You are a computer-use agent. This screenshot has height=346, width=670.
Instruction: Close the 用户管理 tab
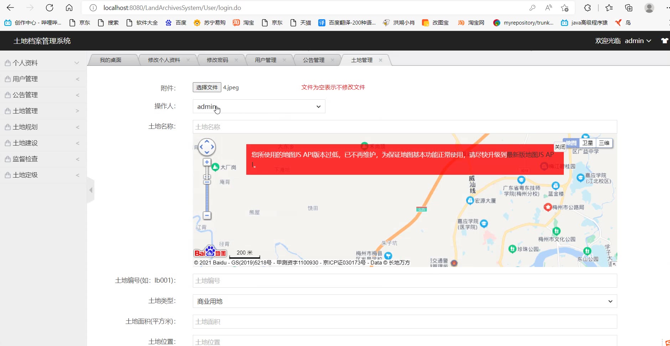[x=284, y=60]
